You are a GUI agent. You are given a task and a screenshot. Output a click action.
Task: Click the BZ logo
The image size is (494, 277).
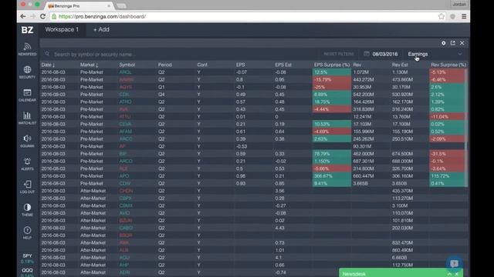pyautogui.click(x=28, y=30)
